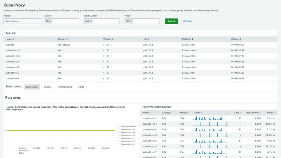The width and height of the screenshot is (281, 158).
Task: Select the Rule sync view tab
Action: [32, 87]
